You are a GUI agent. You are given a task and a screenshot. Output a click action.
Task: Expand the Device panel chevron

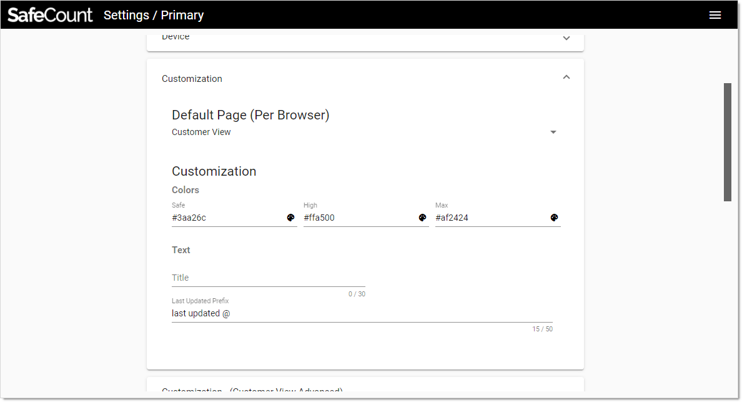[566, 38]
